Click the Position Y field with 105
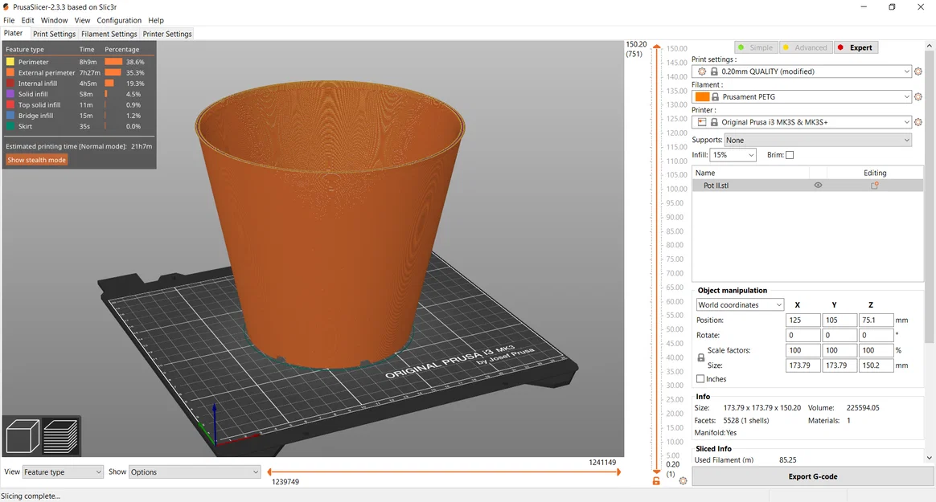This screenshot has width=936, height=502. (840, 320)
